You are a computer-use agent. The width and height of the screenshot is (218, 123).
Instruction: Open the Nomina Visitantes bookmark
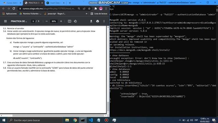point(30,14)
